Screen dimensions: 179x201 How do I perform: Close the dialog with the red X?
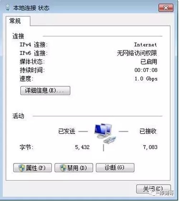(166, 8)
